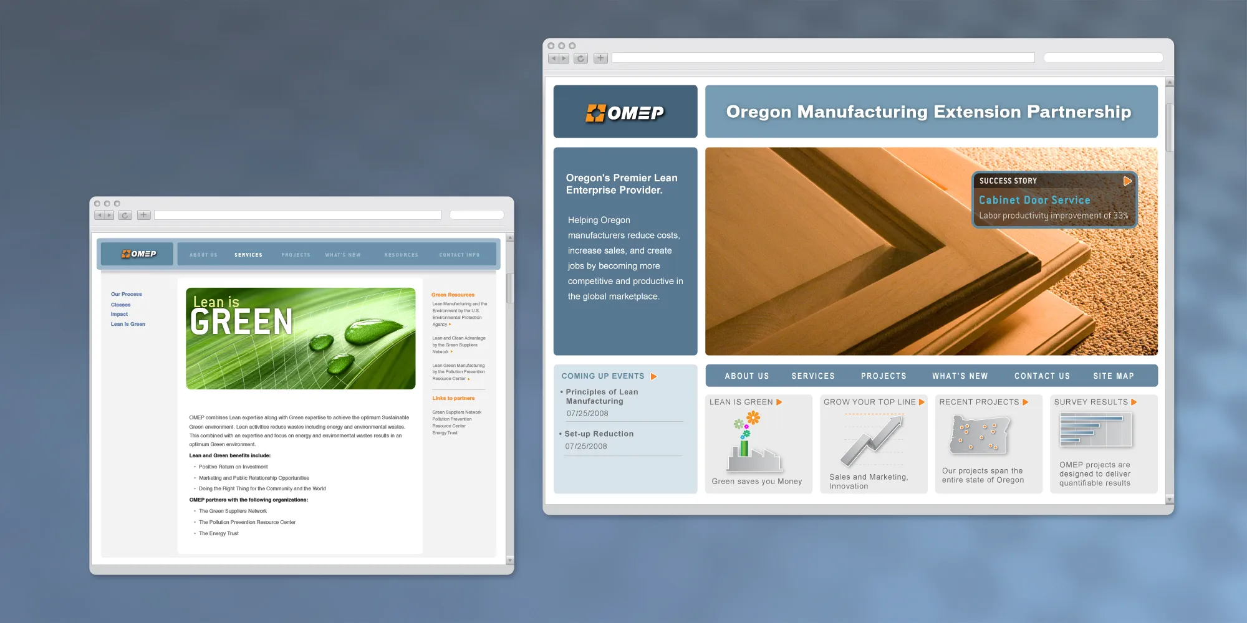Click scrollbar thumb in left window
1247x623 pixels.
click(510, 288)
